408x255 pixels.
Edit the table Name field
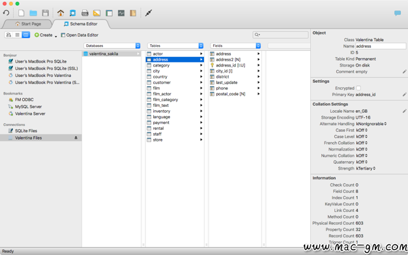pos(381,46)
